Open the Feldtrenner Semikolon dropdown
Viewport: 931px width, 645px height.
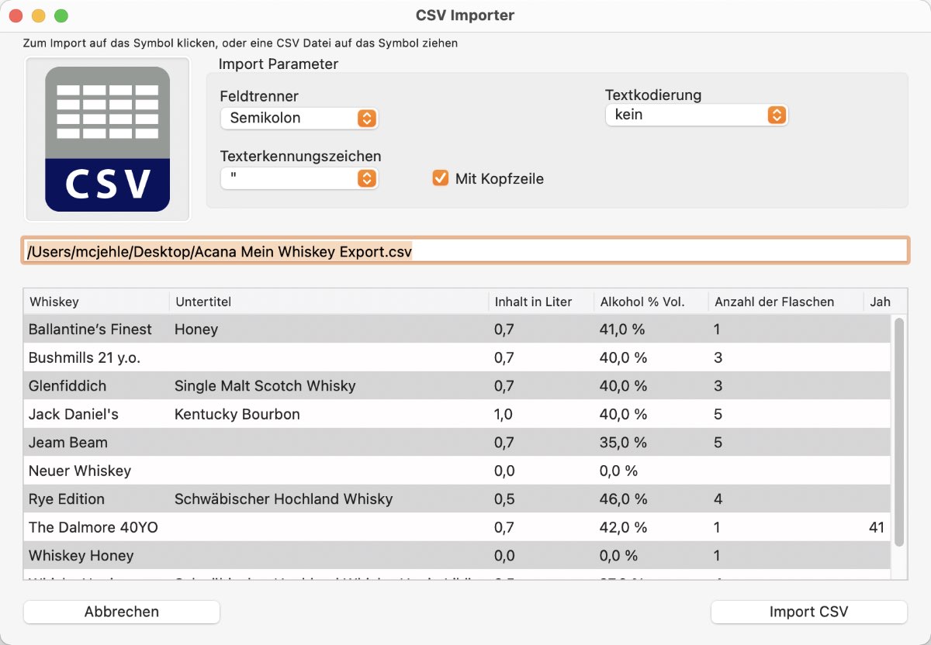click(x=299, y=118)
